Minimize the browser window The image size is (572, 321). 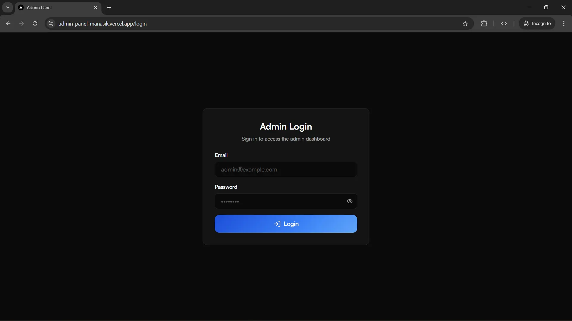[x=529, y=7]
